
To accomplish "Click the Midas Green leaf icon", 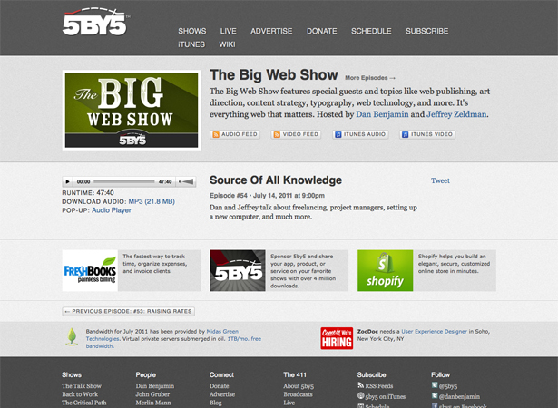I will (x=72, y=337).
